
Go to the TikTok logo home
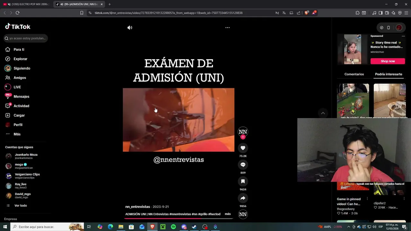point(18,27)
